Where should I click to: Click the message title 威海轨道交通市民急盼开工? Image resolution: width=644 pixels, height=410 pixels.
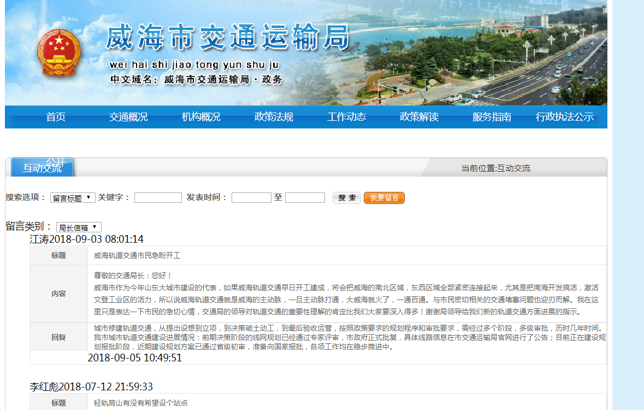[137, 255]
